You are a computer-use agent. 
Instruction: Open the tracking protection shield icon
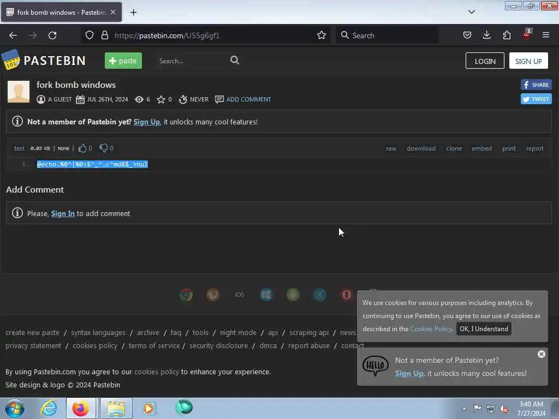tap(90, 35)
